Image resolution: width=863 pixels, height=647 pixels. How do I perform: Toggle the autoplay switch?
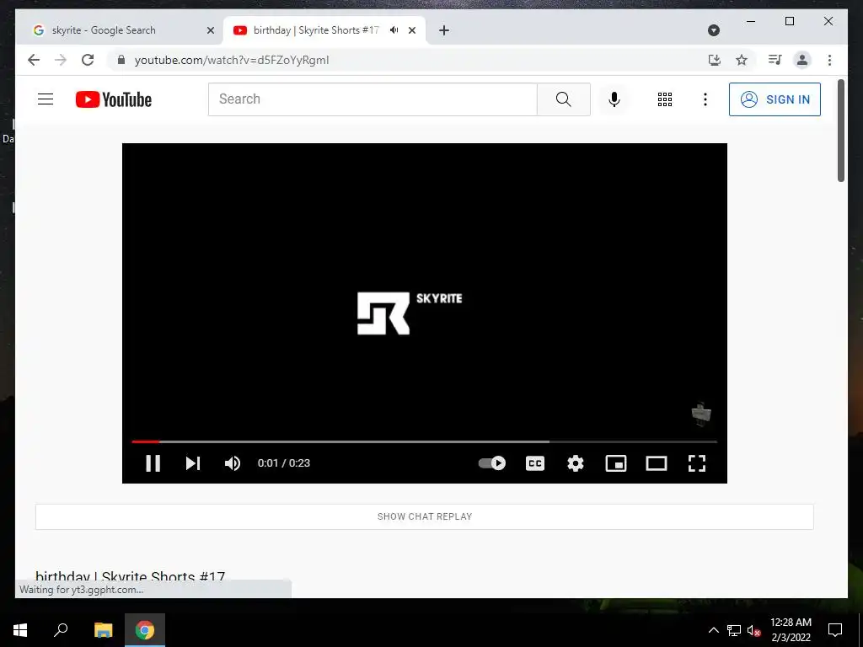[491, 463]
